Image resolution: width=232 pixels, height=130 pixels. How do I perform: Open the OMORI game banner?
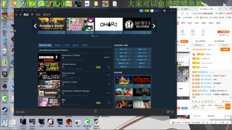[x=109, y=26]
